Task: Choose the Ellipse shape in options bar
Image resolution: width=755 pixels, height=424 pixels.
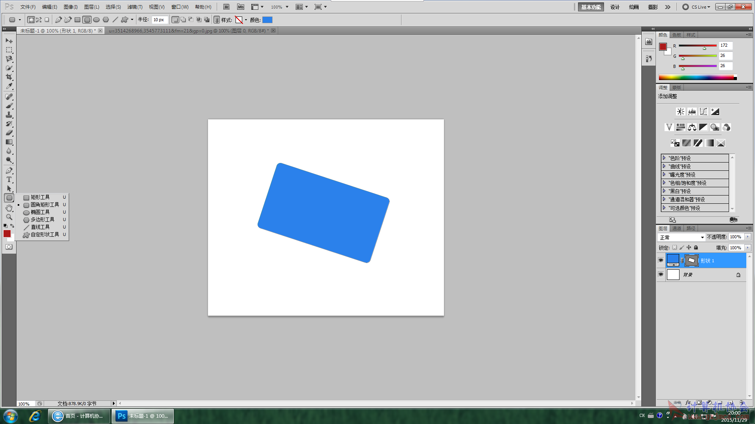Action: click(x=96, y=20)
